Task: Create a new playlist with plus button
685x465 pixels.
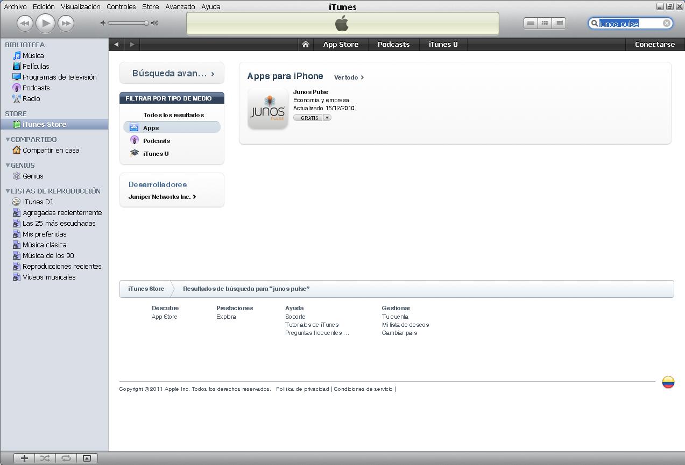Action: (24, 458)
